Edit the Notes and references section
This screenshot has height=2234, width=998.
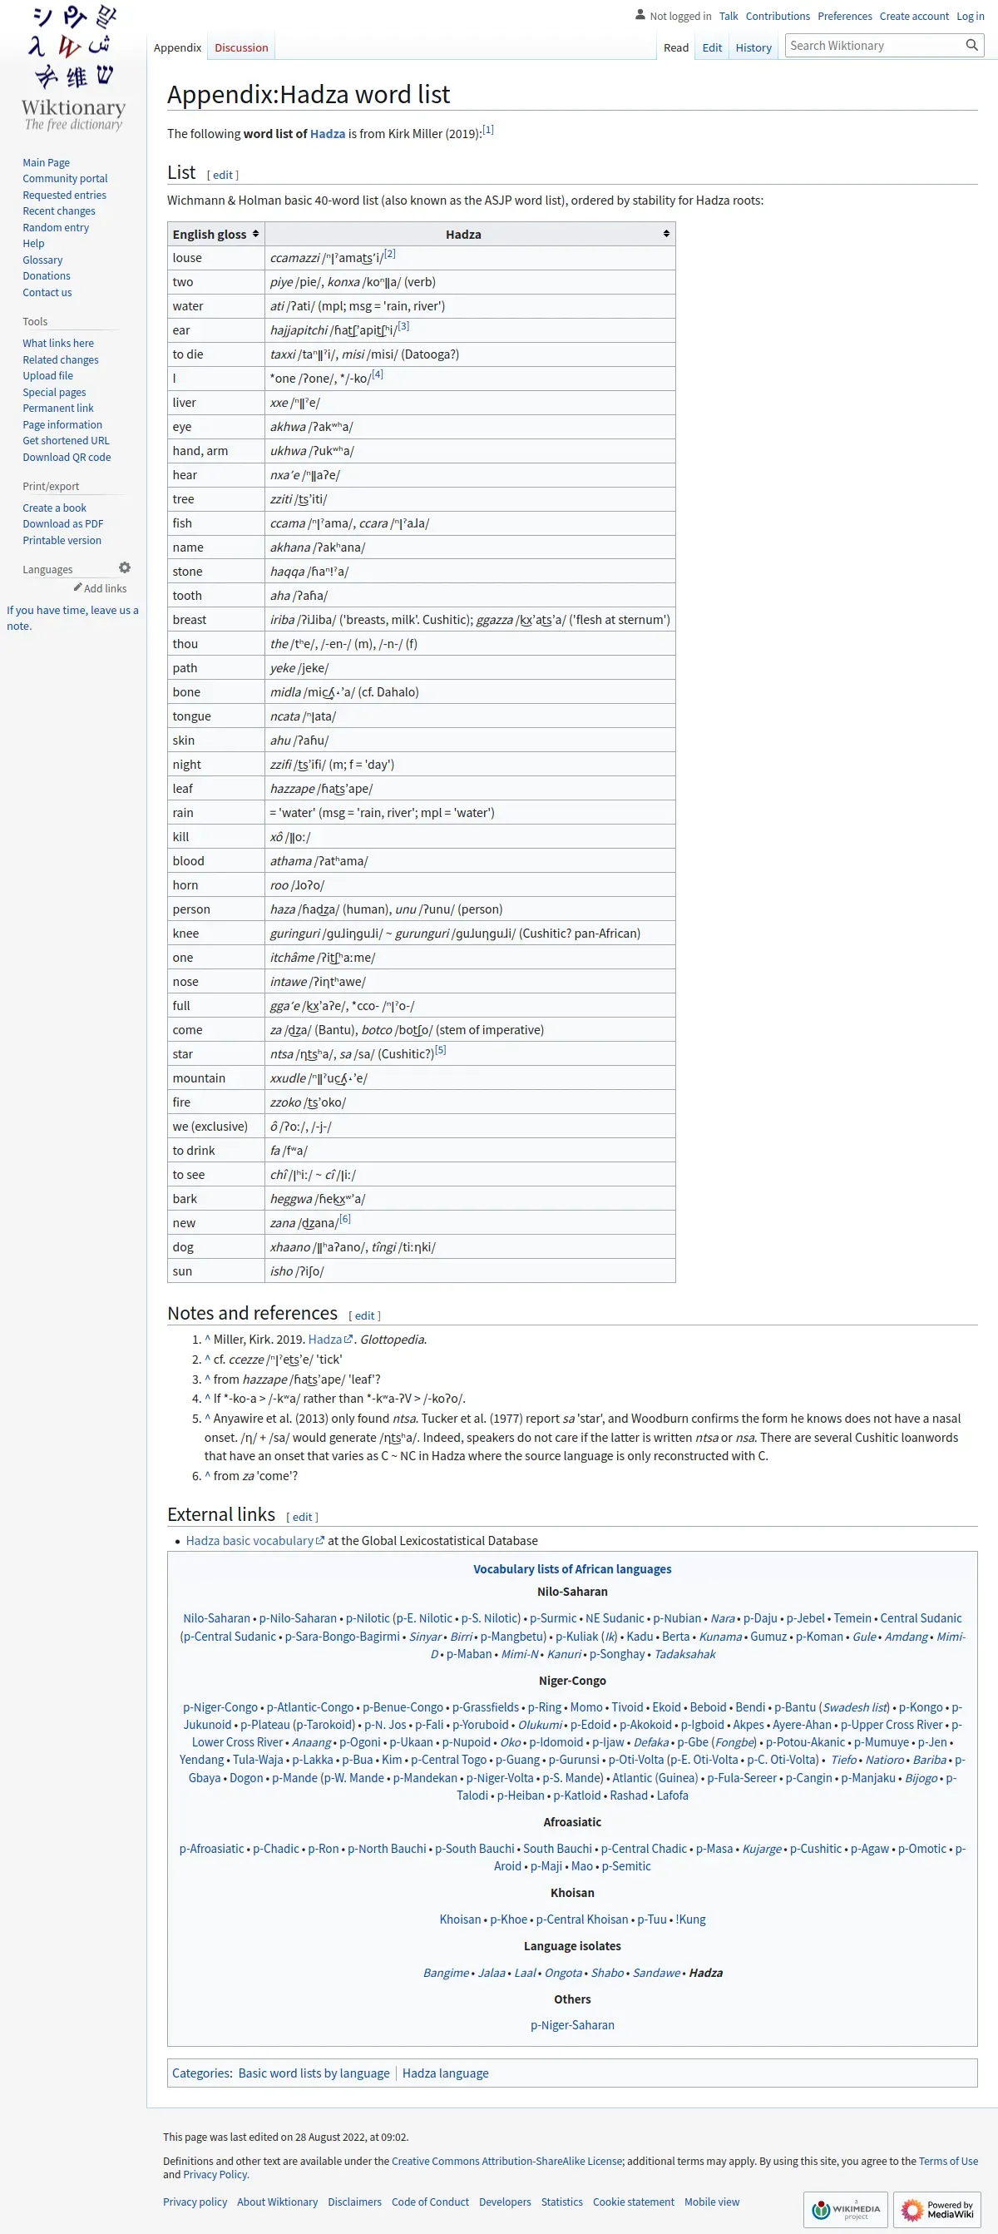tap(364, 1315)
